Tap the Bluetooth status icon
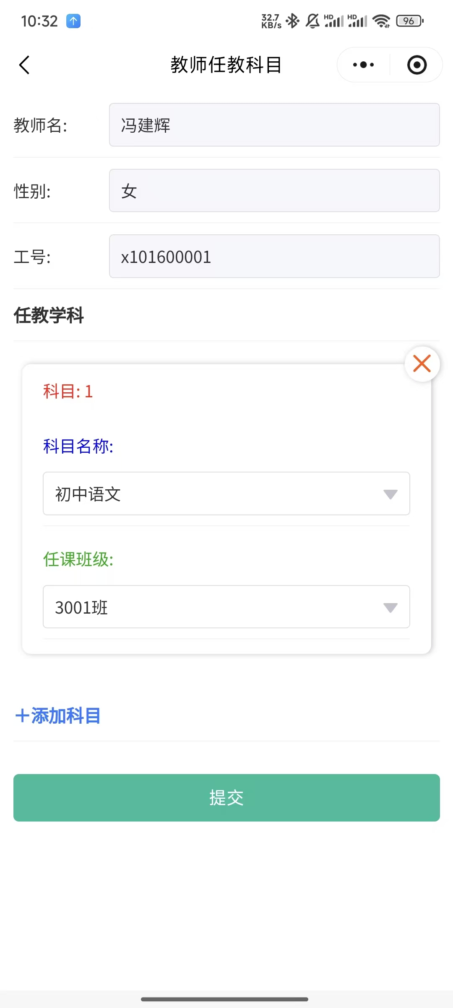 click(x=292, y=21)
